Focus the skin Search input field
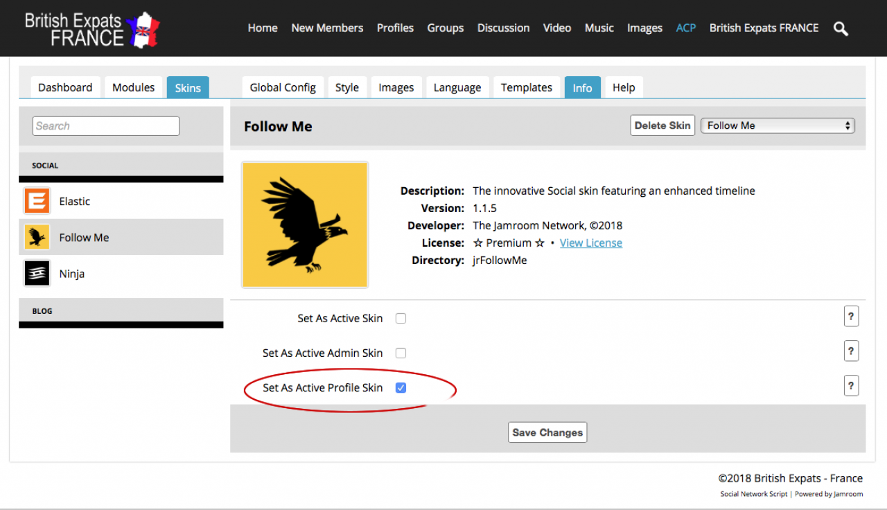 (106, 125)
